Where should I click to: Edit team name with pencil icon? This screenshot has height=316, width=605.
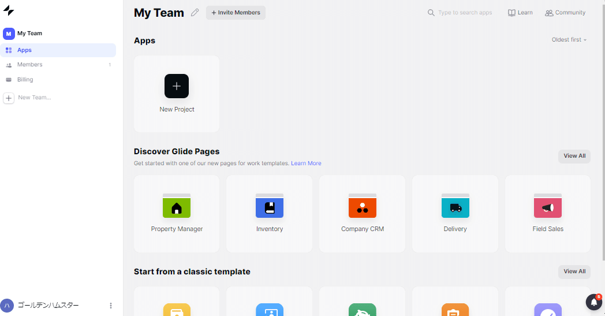pyautogui.click(x=195, y=12)
